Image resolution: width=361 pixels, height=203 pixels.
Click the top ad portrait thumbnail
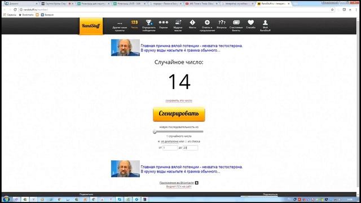[125, 47]
